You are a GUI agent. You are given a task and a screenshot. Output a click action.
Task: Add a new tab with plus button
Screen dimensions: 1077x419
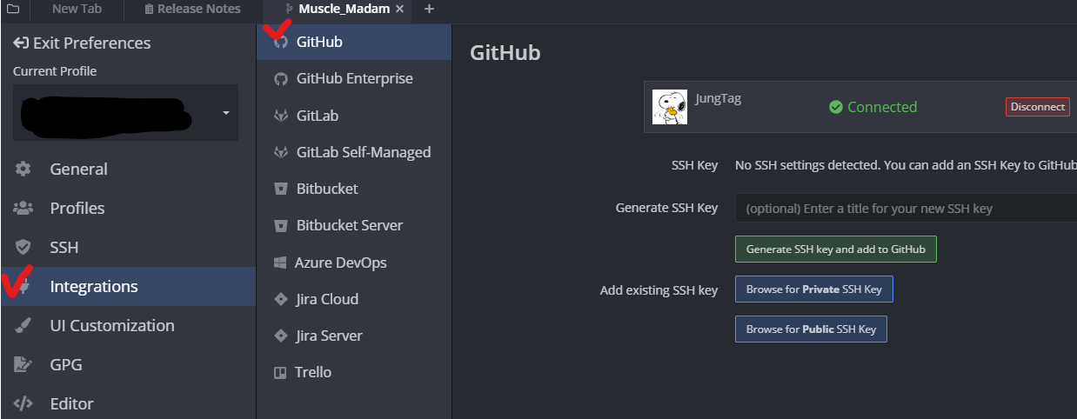[x=429, y=10]
